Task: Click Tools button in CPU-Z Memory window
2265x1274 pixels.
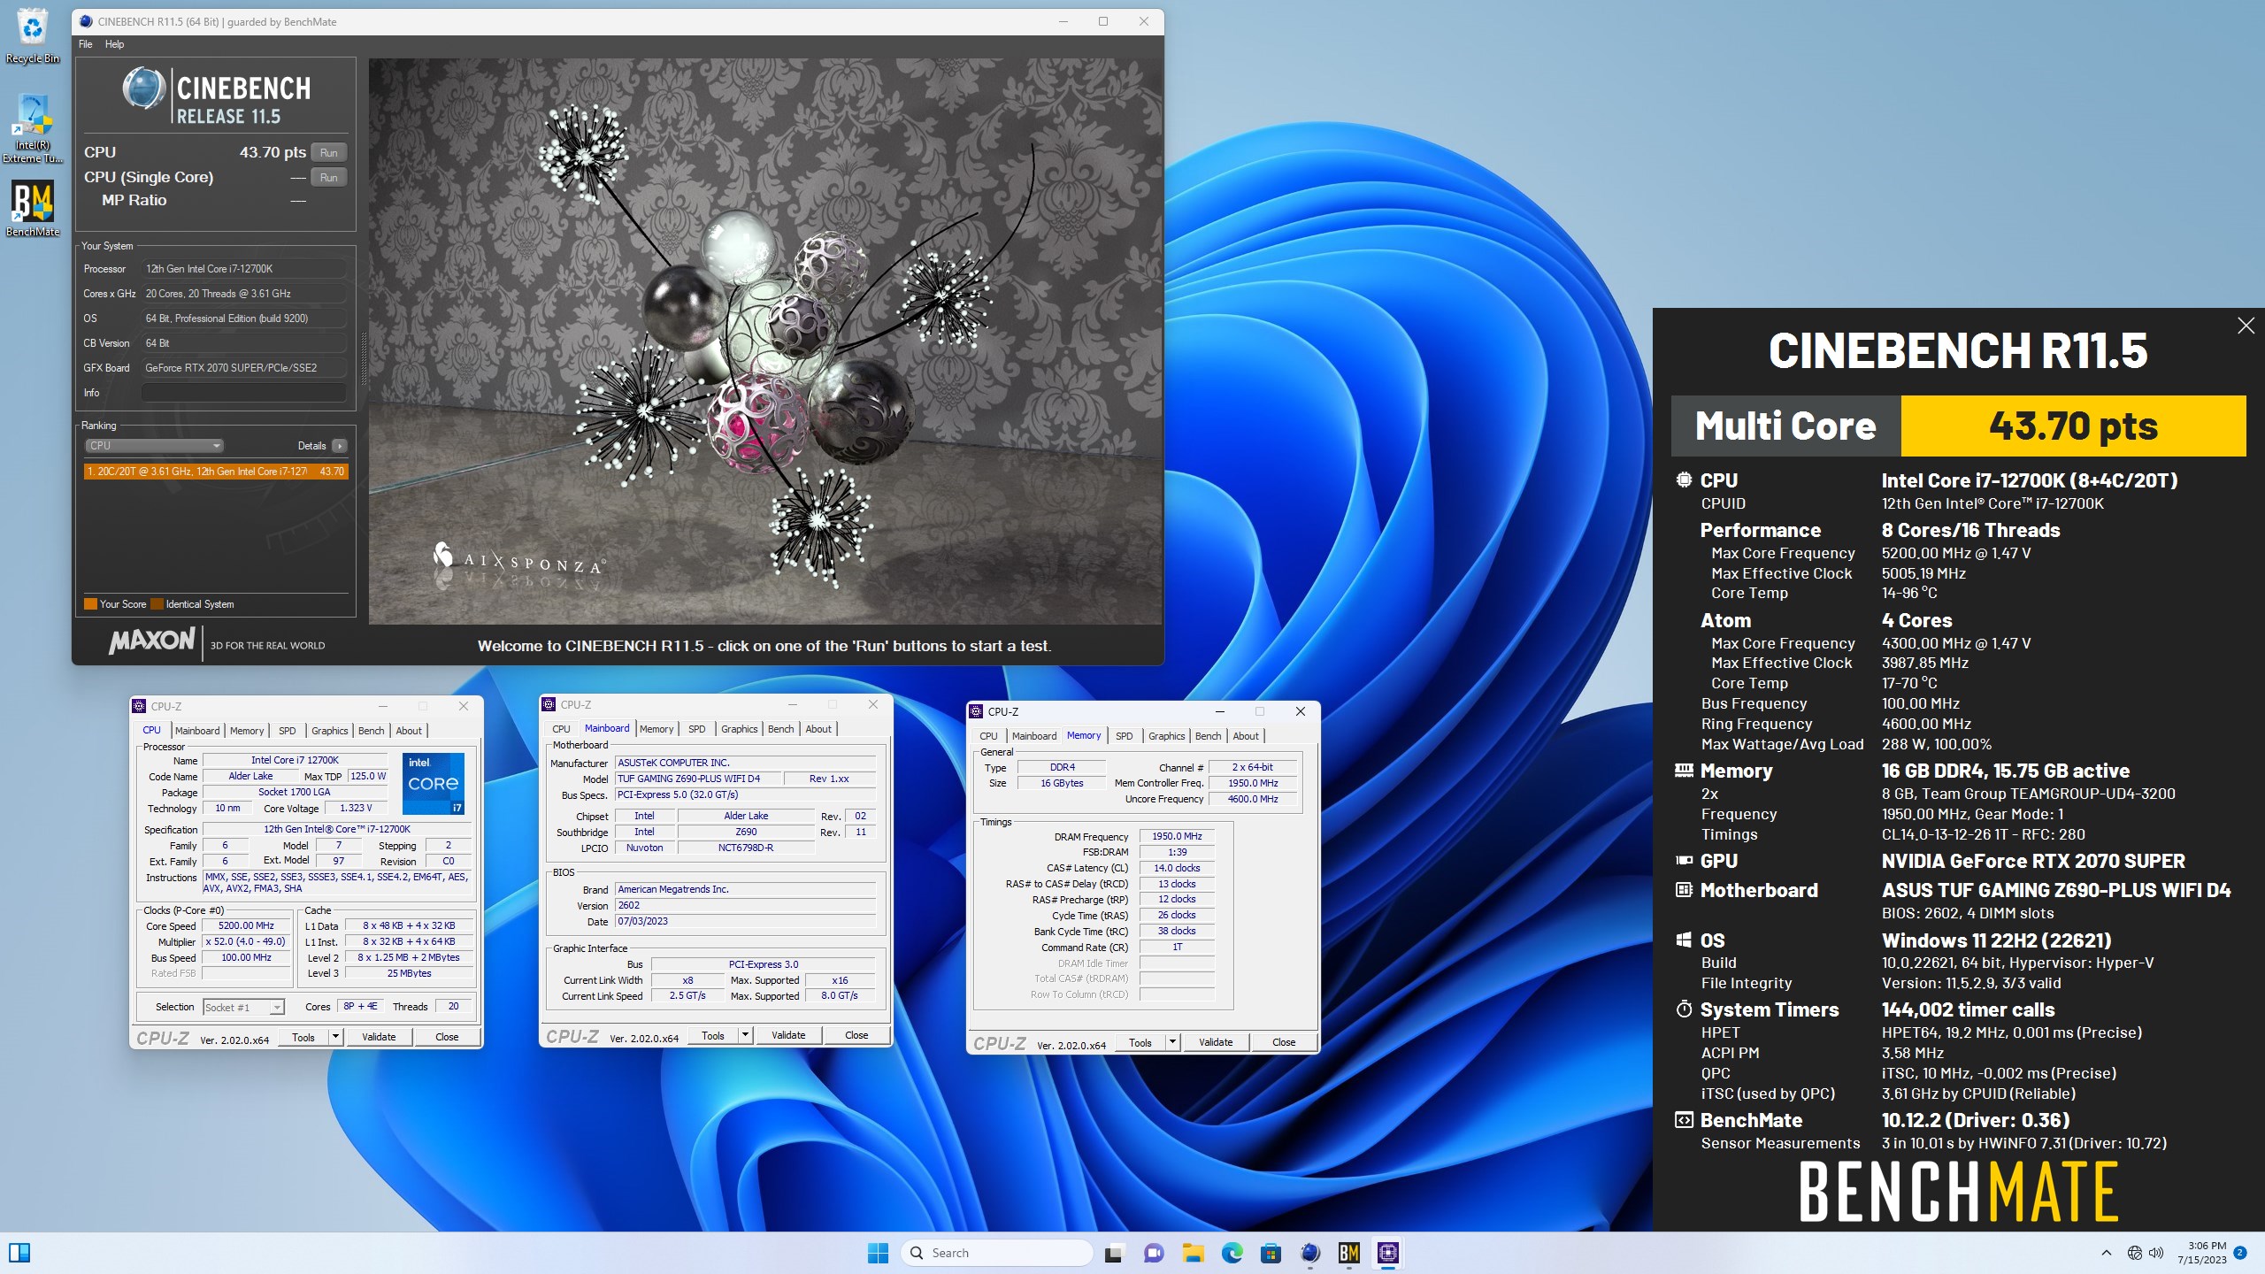Action: tap(1140, 1042)
